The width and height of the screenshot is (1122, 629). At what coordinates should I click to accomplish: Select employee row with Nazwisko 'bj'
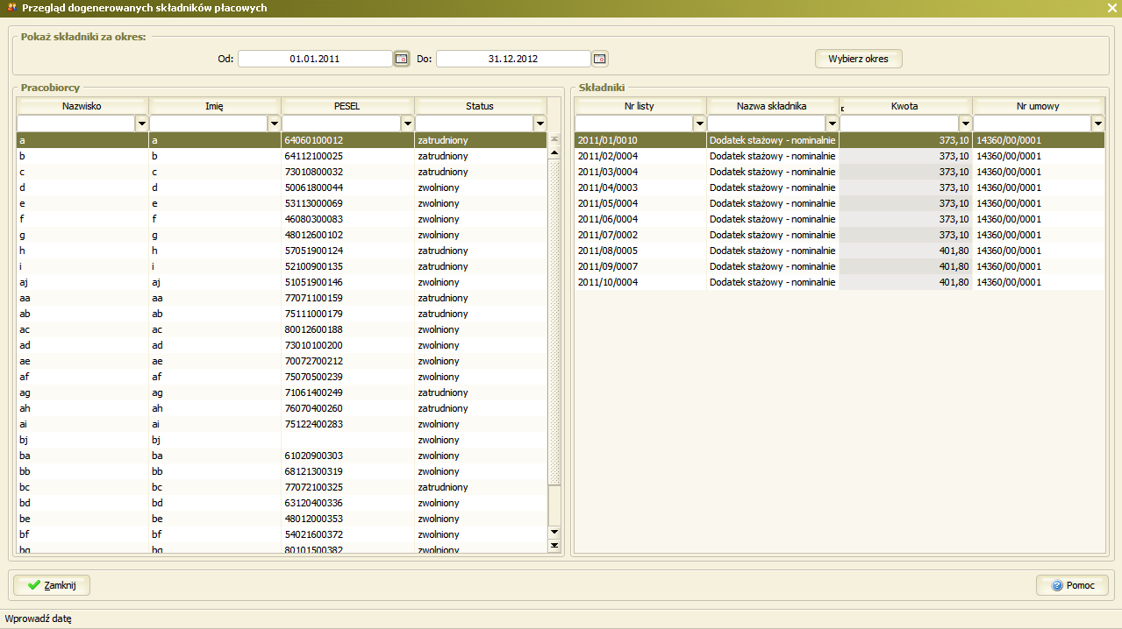pyautogui.click(x=282, y=440)
